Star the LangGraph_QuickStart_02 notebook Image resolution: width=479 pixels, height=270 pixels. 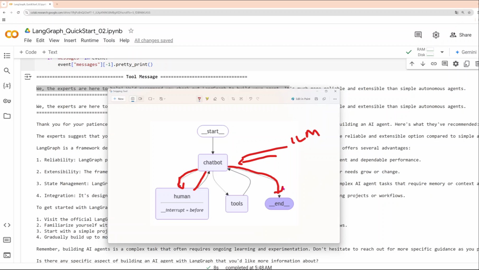click(131, 31)
